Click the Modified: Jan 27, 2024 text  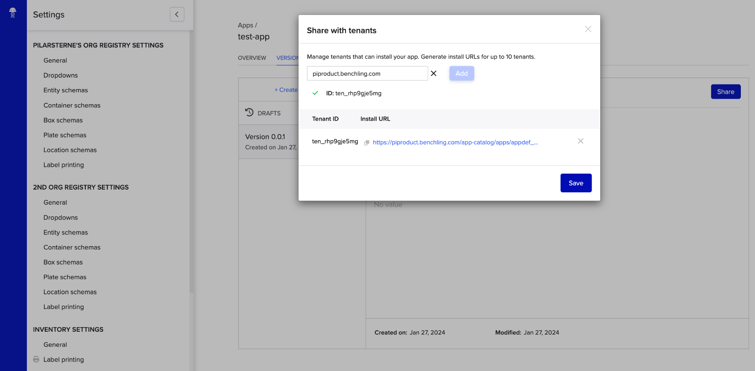(527, 333)
